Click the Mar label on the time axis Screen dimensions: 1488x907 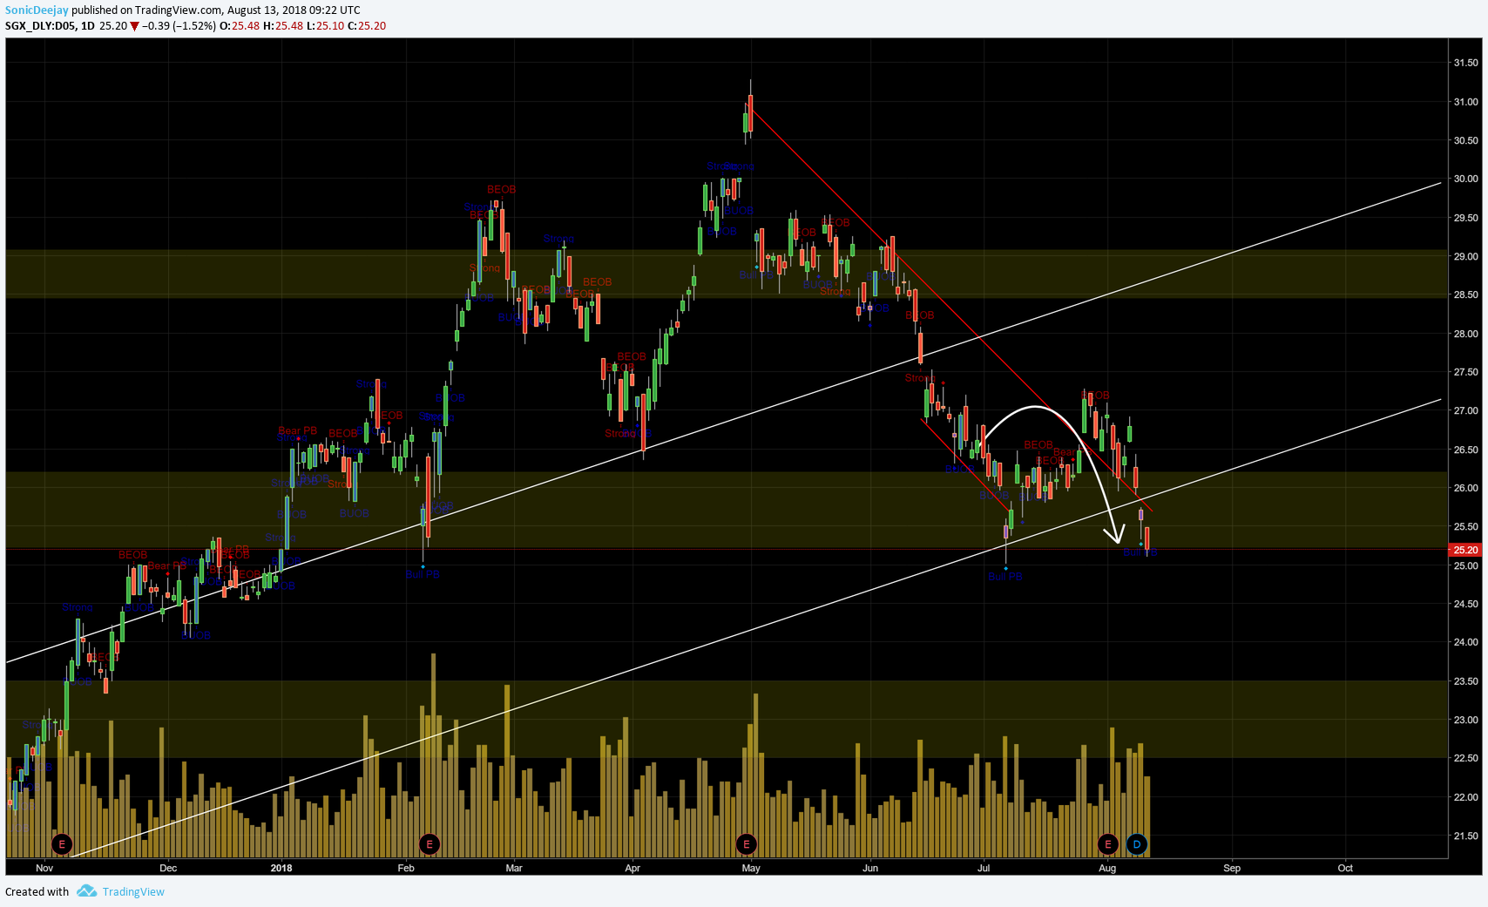tap(514, 868)
